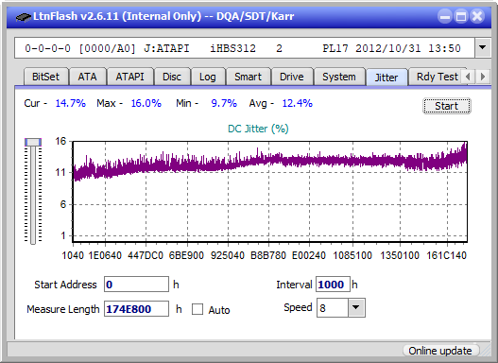Open the Speed dropdown list

(x=356, y=307)
